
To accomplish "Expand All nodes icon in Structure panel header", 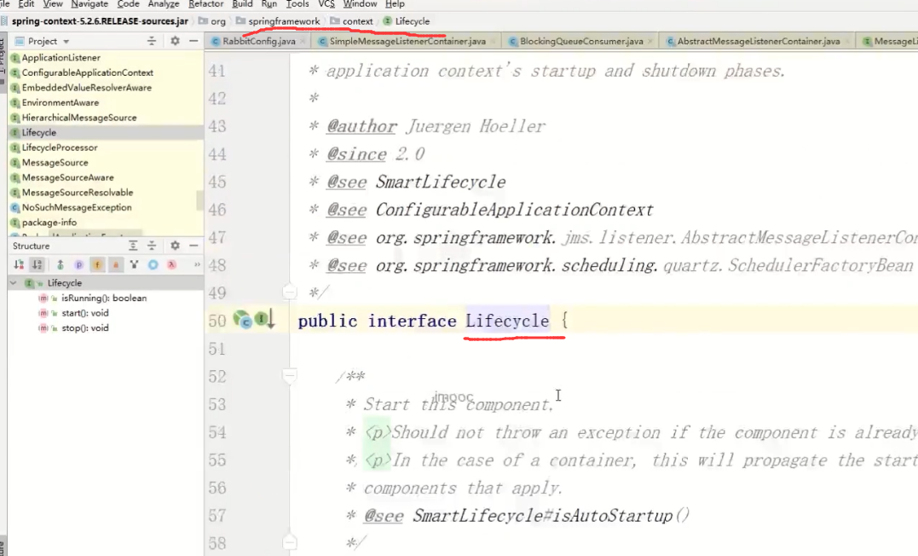I will [x=133, y=246].
